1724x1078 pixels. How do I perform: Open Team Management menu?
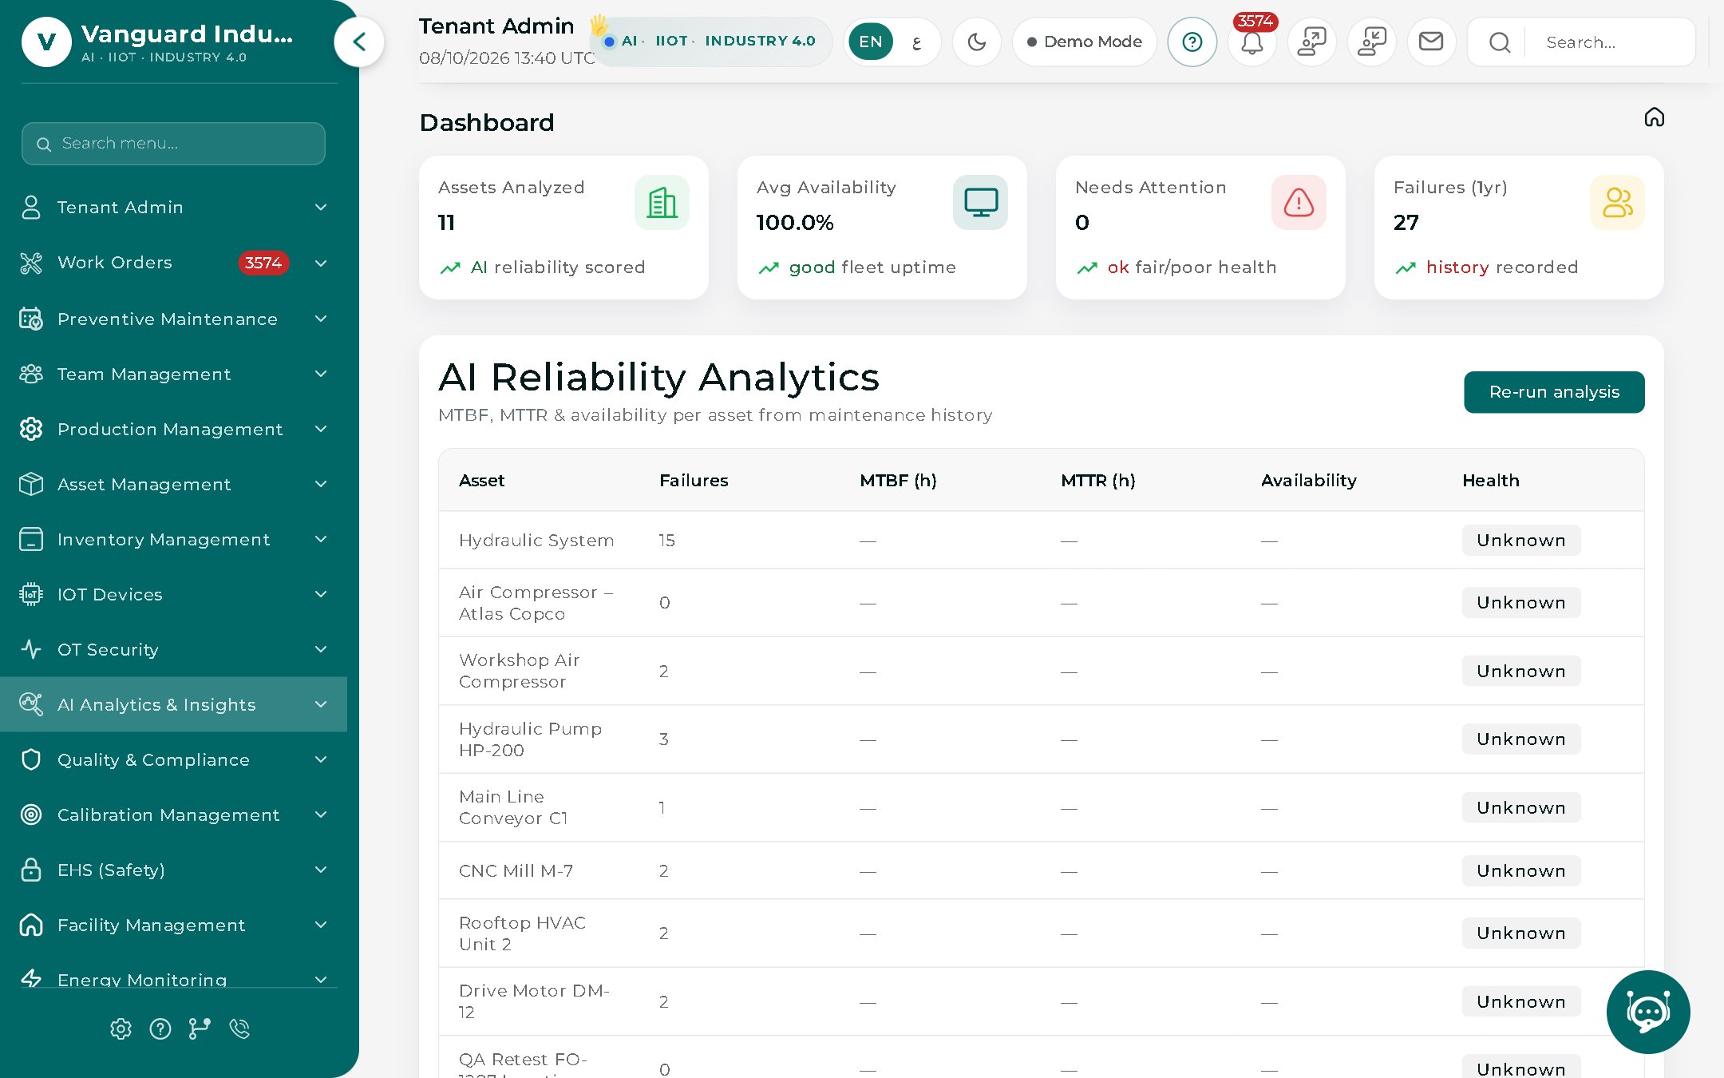click(173, 374)
